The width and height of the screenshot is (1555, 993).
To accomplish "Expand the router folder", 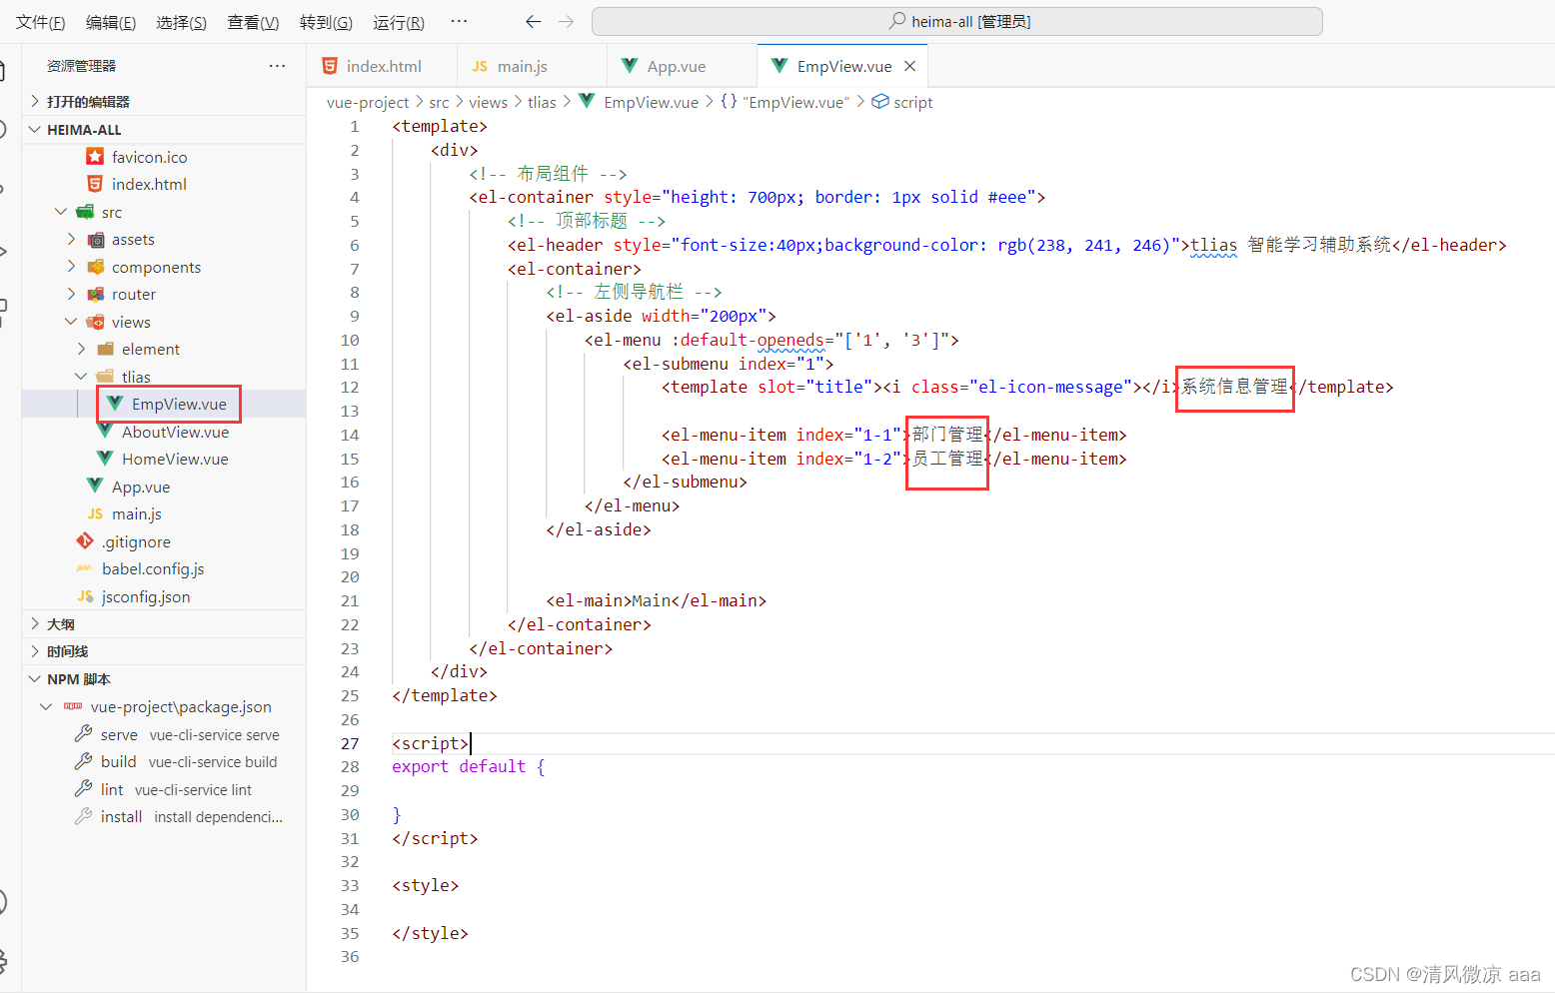I will click(71, 295).
